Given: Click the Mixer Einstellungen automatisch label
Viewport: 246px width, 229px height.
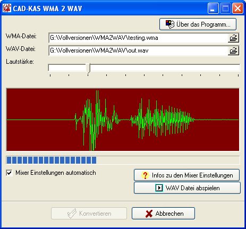Looking at the screenshot, I should coord(56,173).
